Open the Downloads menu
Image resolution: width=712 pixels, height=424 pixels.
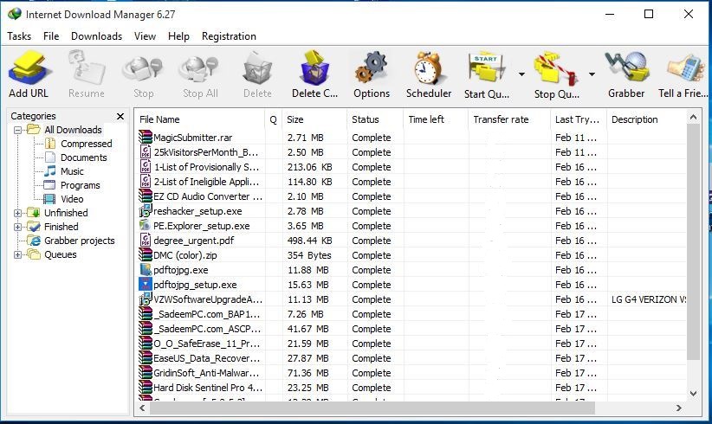pos(96,36)
